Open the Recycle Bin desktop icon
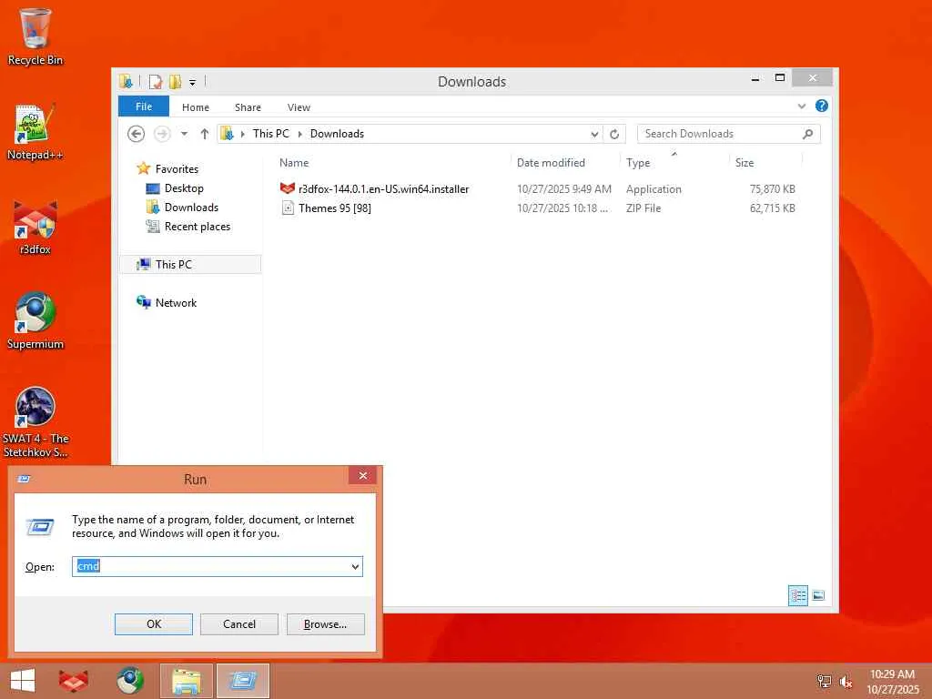Screen dimensions: 932x699 35,36
